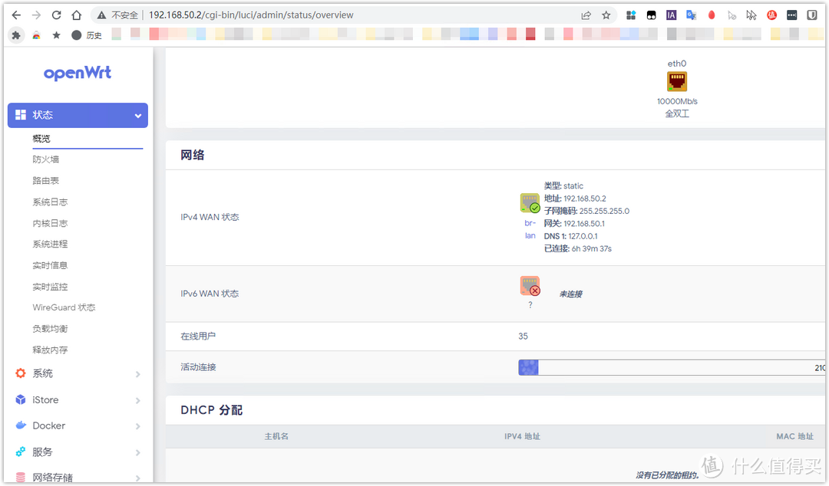Expand the Docker menu chevron
This screenshot has width=829, height=486.
(x=138, y=425)
